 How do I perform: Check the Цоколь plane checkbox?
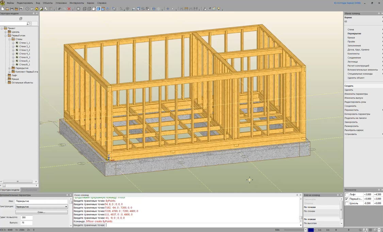346,203
